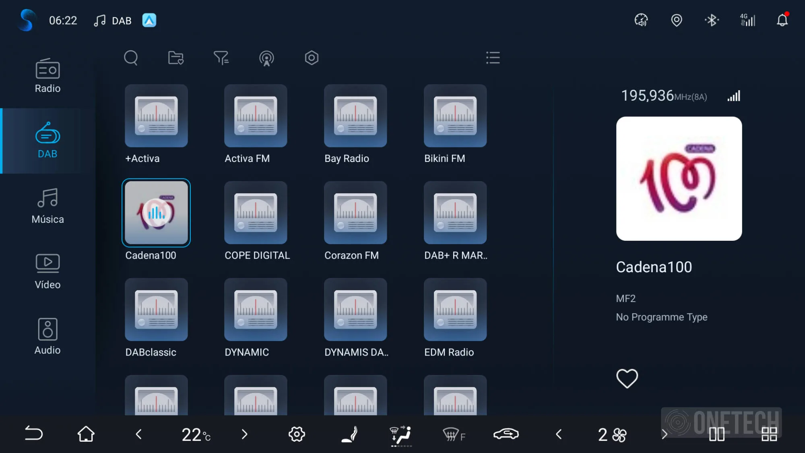Click Cadena100 album art thumbnail
The height and width of the screenshot is (453, 805).
679,179
